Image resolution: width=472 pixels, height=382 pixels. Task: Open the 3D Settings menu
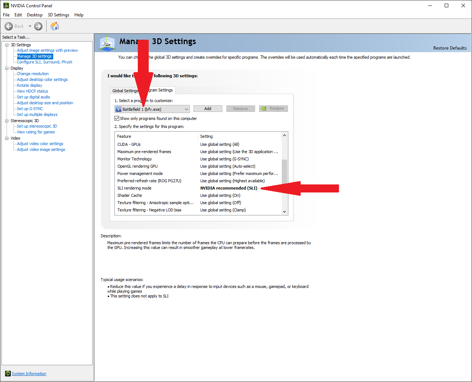pyautogui.click(x=58, y=15)
